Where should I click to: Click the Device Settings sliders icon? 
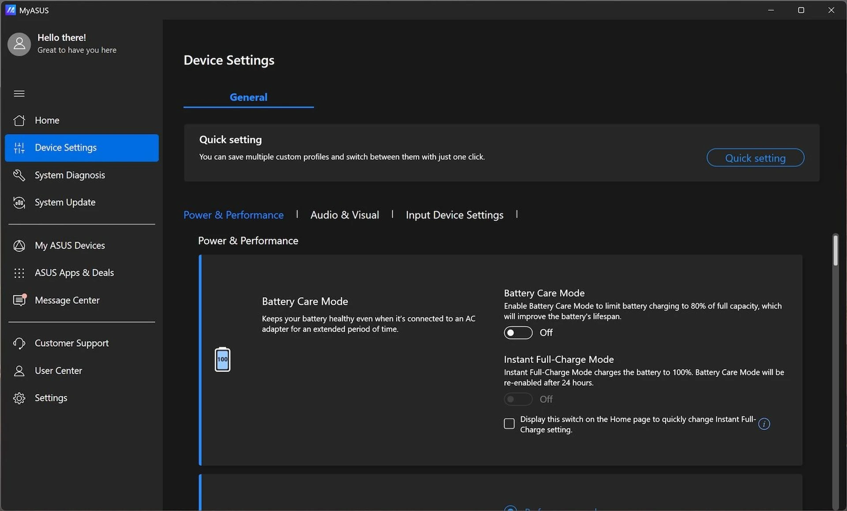(19, 148)
